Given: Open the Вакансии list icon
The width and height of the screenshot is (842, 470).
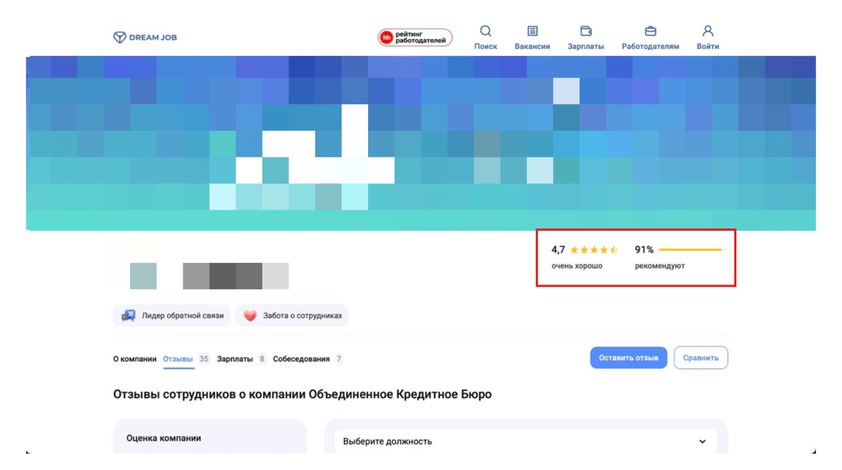Looking at the screenshot, I should [x=532, y=31].
